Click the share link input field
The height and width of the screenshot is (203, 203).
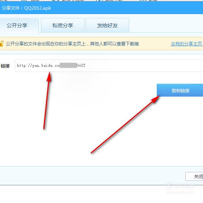109,66
